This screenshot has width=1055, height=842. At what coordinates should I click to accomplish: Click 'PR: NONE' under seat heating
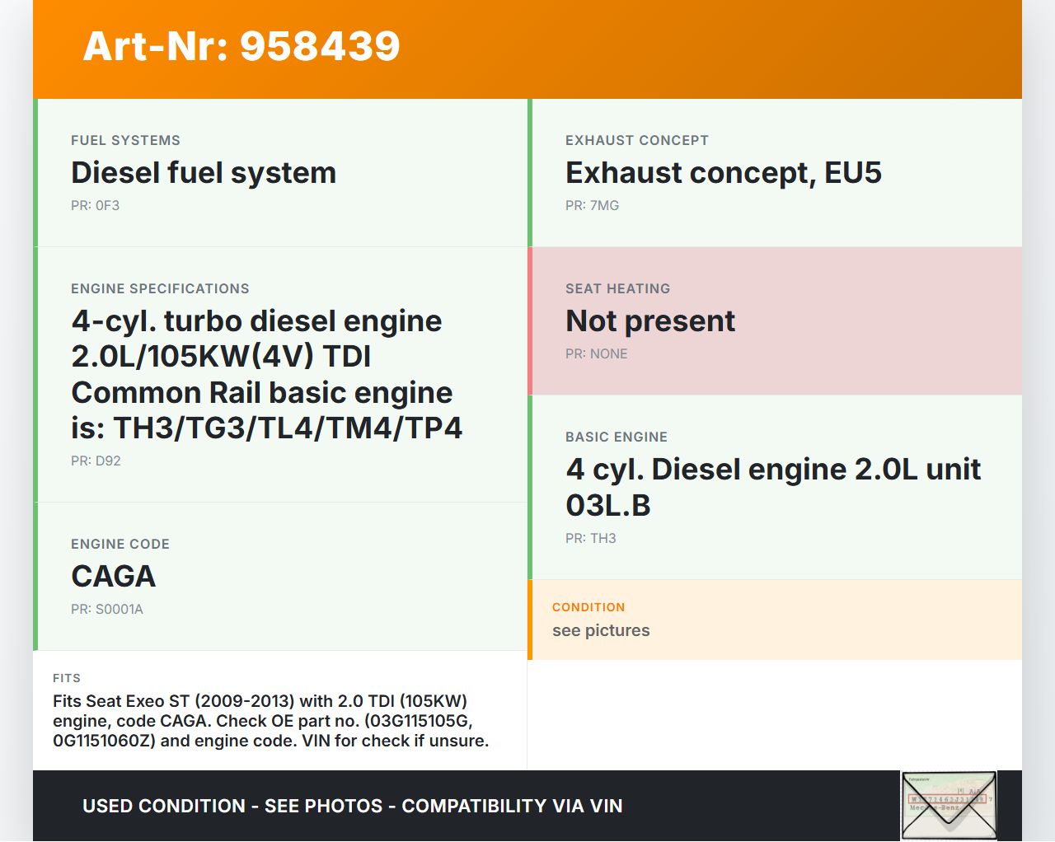[x=597, y=354]
